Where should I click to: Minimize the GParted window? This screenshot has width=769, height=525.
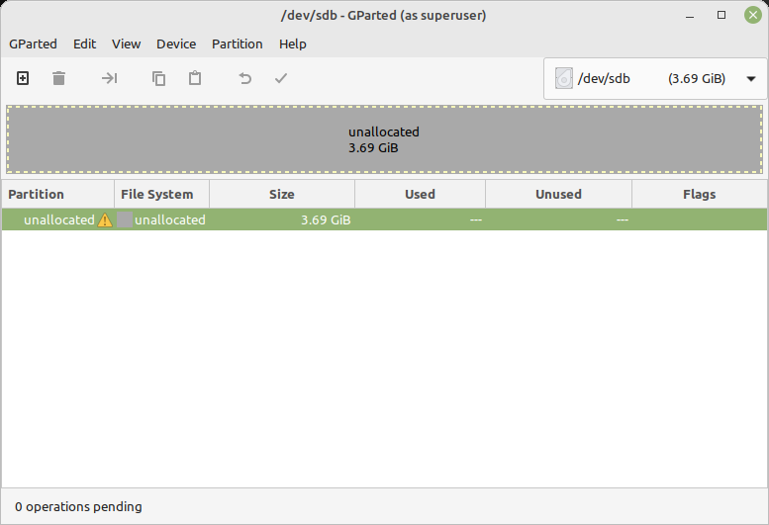coord(690,16)
